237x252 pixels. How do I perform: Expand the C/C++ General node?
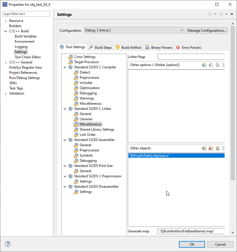pyautogui.click(x=6, y=62)
